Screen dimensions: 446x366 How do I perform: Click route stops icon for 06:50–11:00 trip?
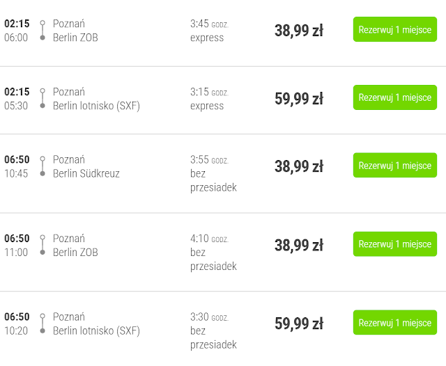(43, 245)
